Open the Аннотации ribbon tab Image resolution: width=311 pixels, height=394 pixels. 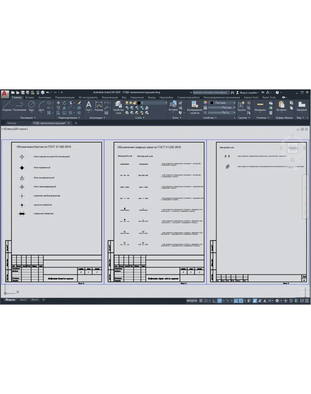point(45,97)
